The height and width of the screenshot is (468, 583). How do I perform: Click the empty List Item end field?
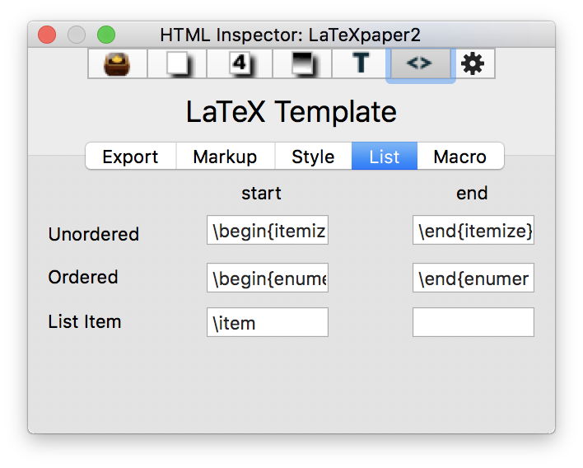point(473,322)
